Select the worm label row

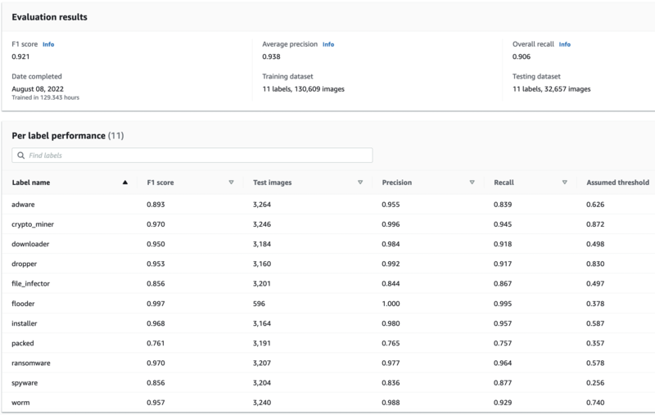click(328, 403)
